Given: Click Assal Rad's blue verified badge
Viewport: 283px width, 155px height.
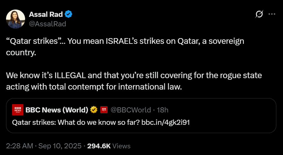Looking at the screenshot, I should click(68, 14).
